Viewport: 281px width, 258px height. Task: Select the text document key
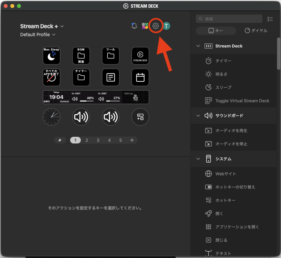[111, 77]
